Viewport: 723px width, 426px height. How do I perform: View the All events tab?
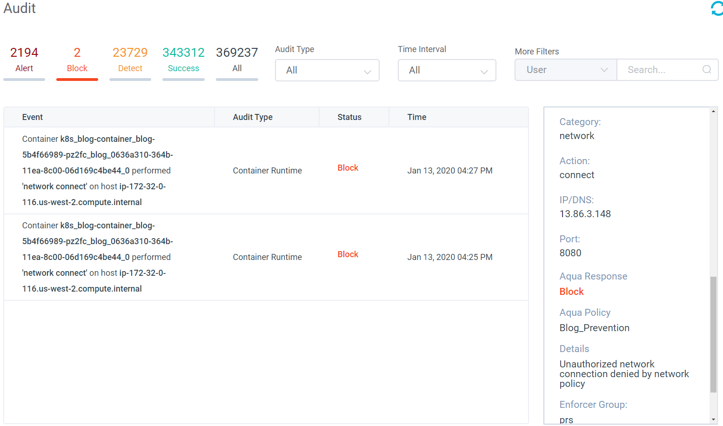pyautogui.click(x=237, y=60)
